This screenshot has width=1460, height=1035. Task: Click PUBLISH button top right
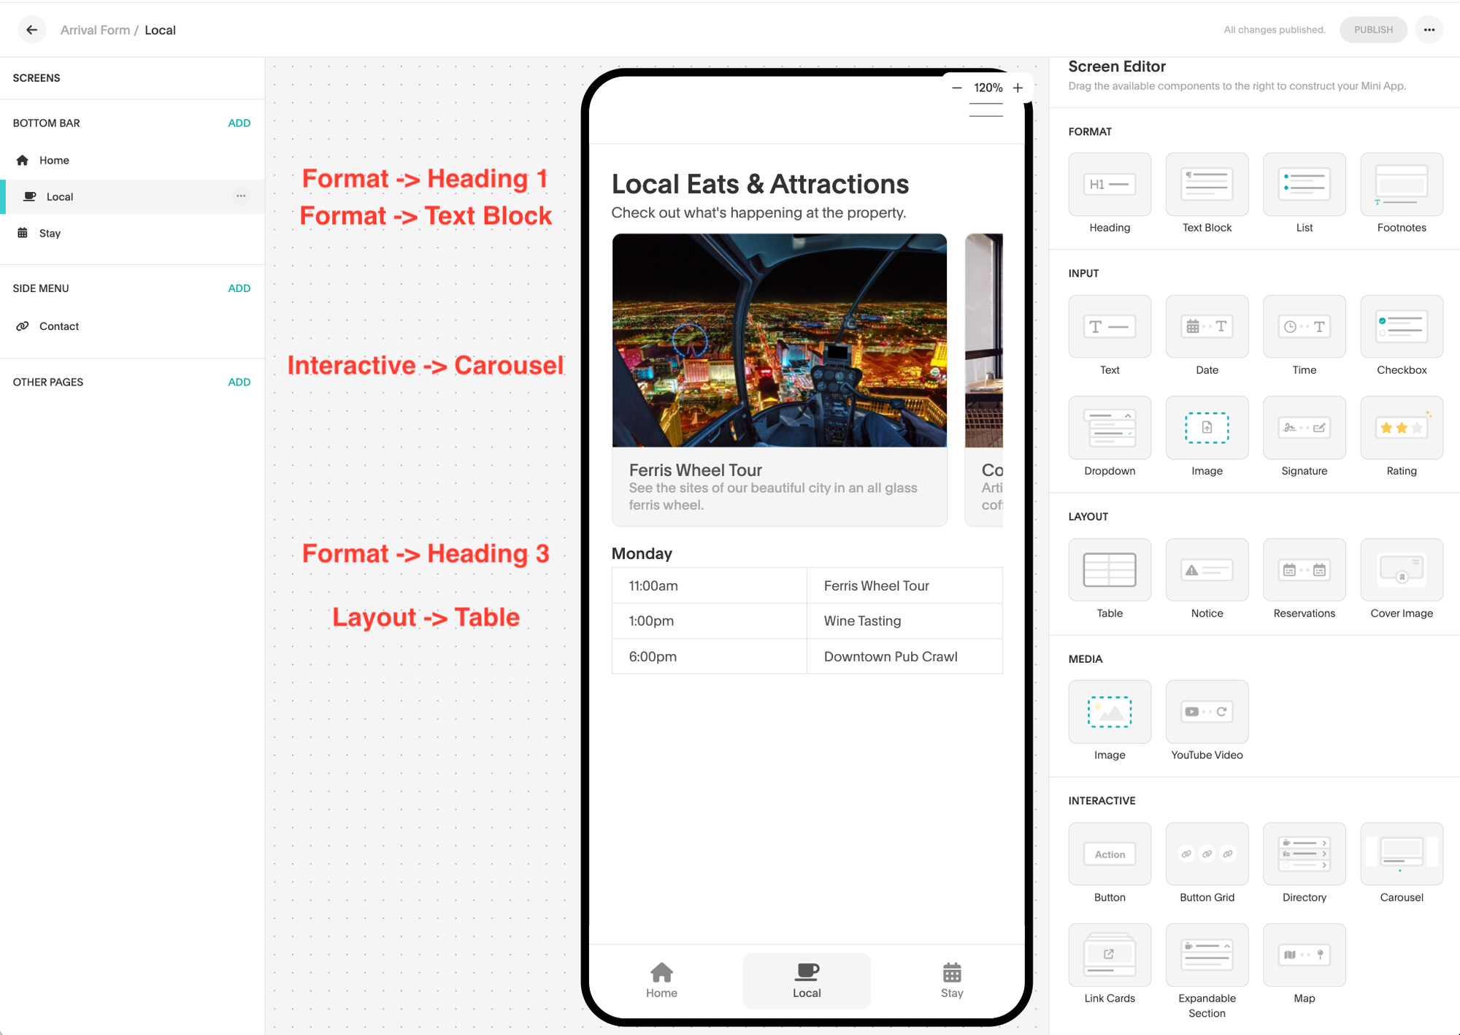(x=1372, y=29)
